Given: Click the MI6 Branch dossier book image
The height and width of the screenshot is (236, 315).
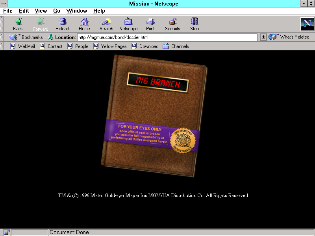Looking at the screenshot, I should [154, 116].
